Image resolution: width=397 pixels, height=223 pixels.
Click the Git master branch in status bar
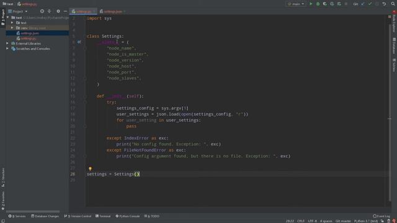coord(343,221)
